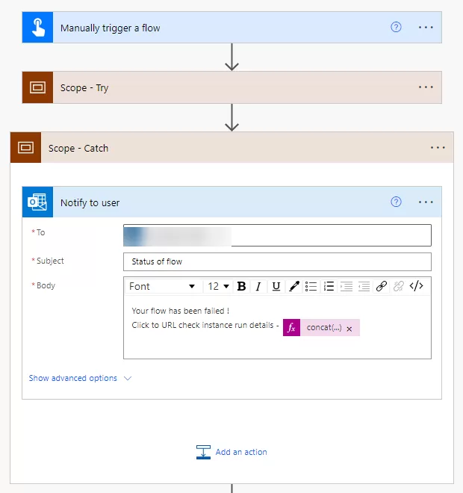Click the fx expression icon

[292, 328]
